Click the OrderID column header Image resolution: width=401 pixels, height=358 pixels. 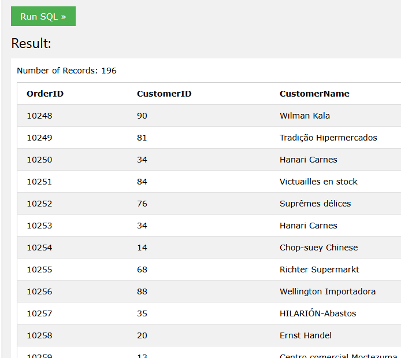(x=45, y=94)
